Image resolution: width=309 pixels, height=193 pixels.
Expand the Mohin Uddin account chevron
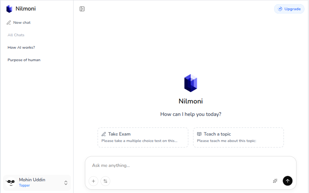coord(66,183)
